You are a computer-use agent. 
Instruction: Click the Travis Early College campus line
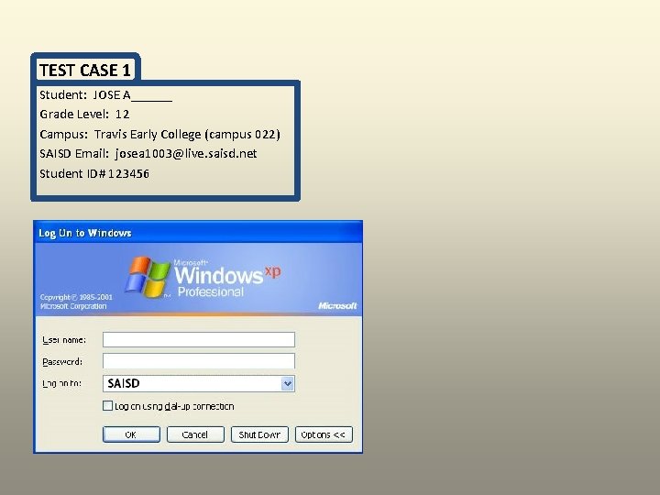click(159, 134)
